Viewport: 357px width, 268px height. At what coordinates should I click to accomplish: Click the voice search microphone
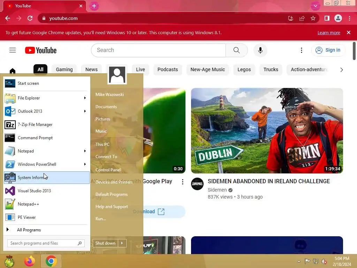[260, 50]
